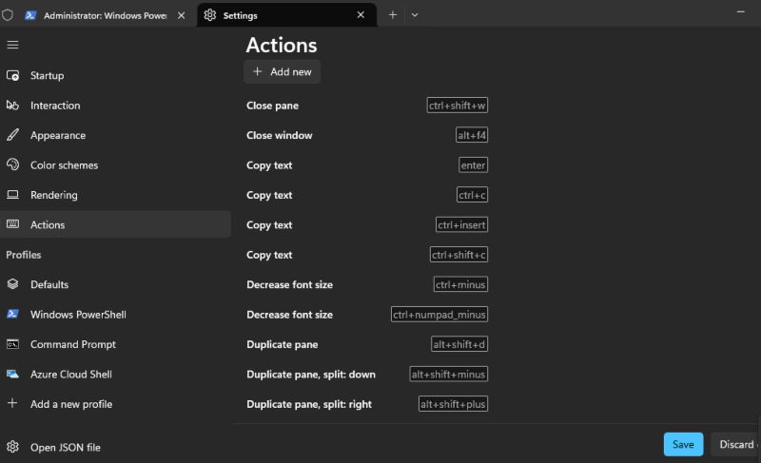Click the Rendering monitor icon
The height and width of the screenshot is (463, 761).
click(x=12, y=195)
